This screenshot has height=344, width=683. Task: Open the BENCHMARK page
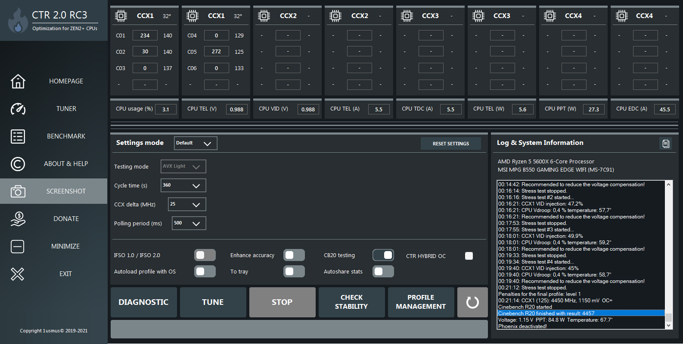[66, 136]
